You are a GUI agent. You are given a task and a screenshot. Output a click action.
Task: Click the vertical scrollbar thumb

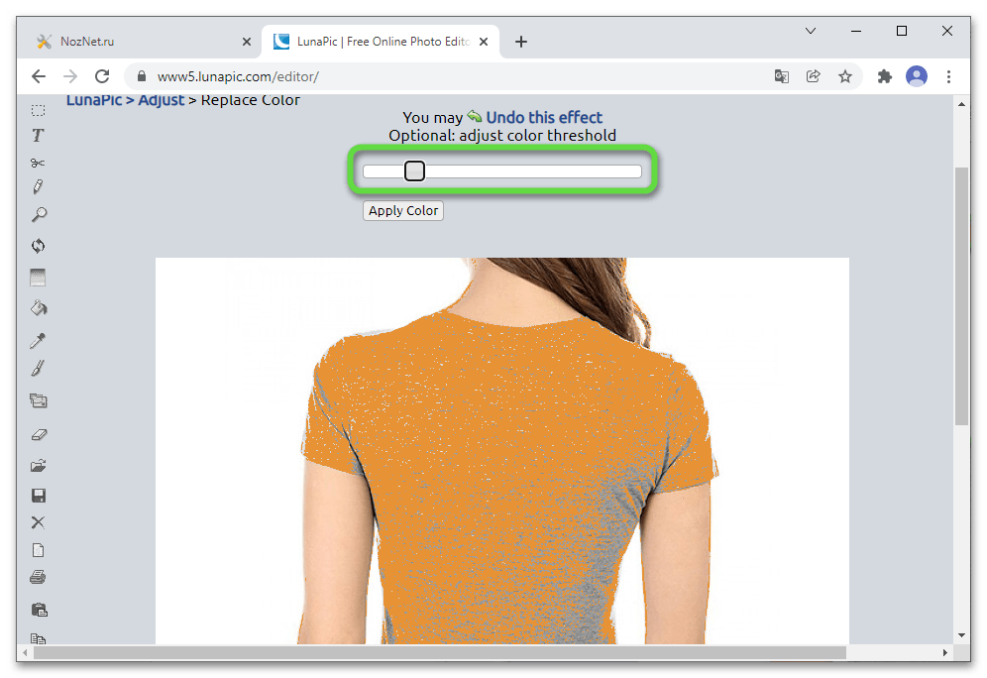[x=961, y=295]
